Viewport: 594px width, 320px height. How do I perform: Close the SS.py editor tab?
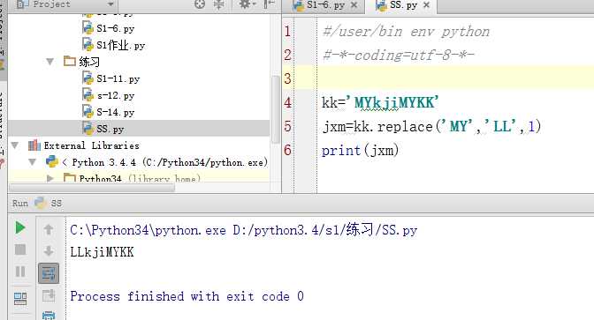pos(427,5)
